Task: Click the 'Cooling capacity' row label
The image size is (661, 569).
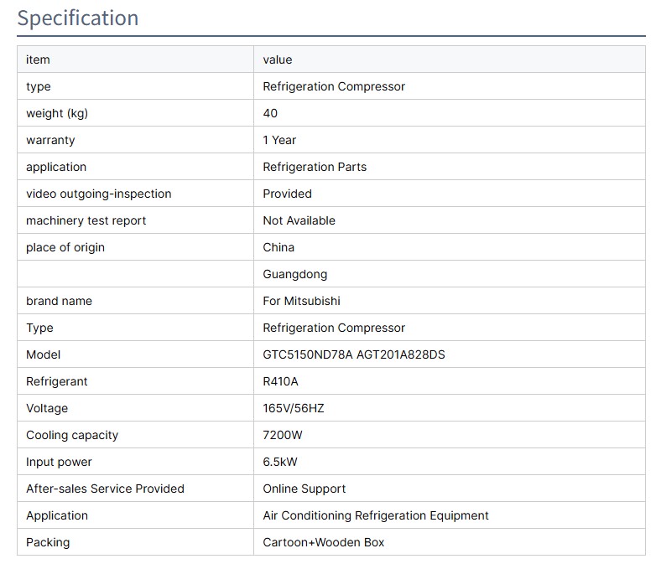Action: tap(72, 435)
